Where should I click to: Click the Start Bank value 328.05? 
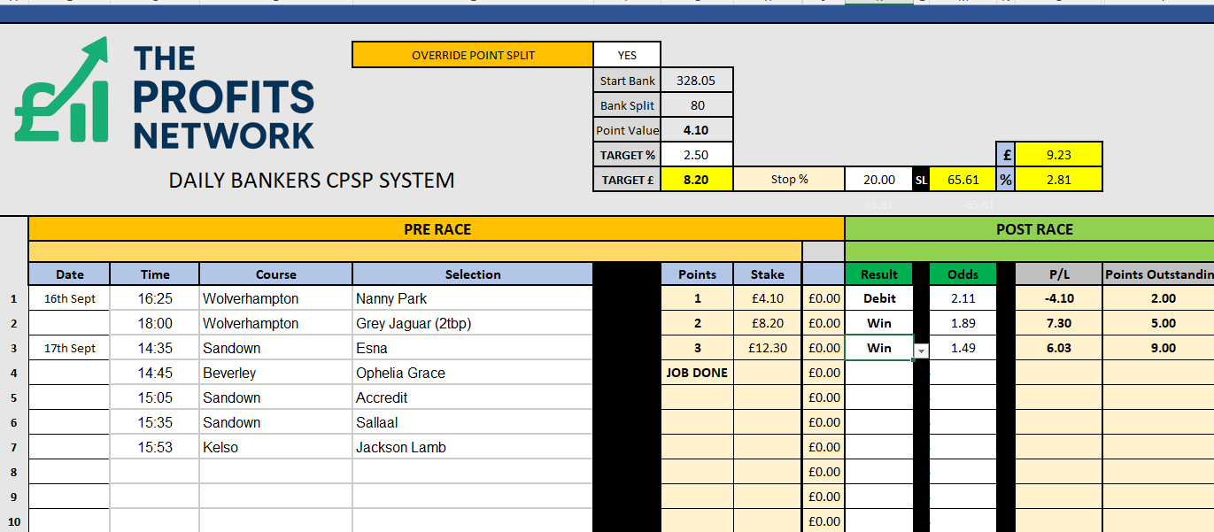coord(696,81)
